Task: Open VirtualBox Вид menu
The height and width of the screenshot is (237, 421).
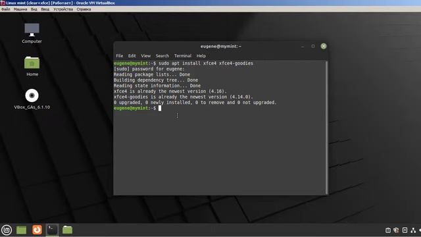Action: coord(34,9)
